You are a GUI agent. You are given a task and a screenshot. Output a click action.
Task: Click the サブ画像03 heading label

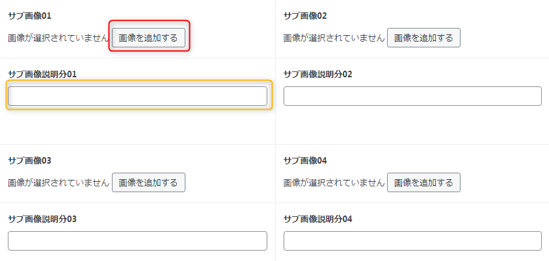point(29,160)
